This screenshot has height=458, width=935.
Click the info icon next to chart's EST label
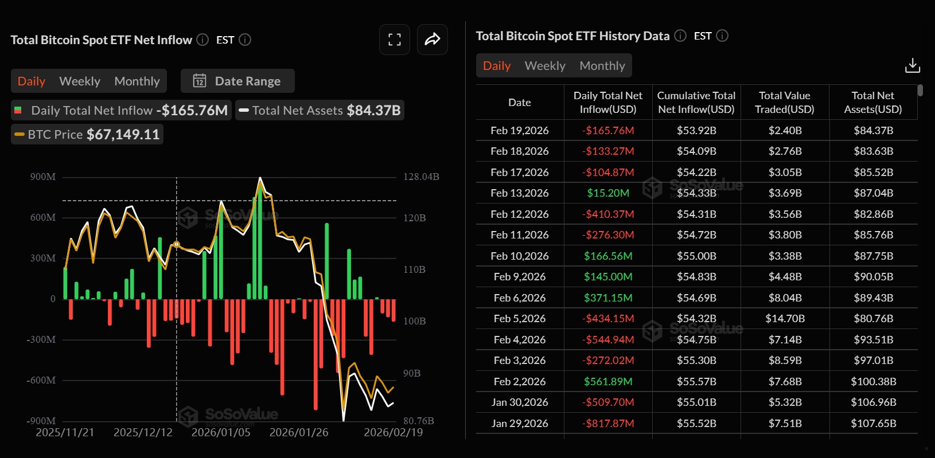245,40
